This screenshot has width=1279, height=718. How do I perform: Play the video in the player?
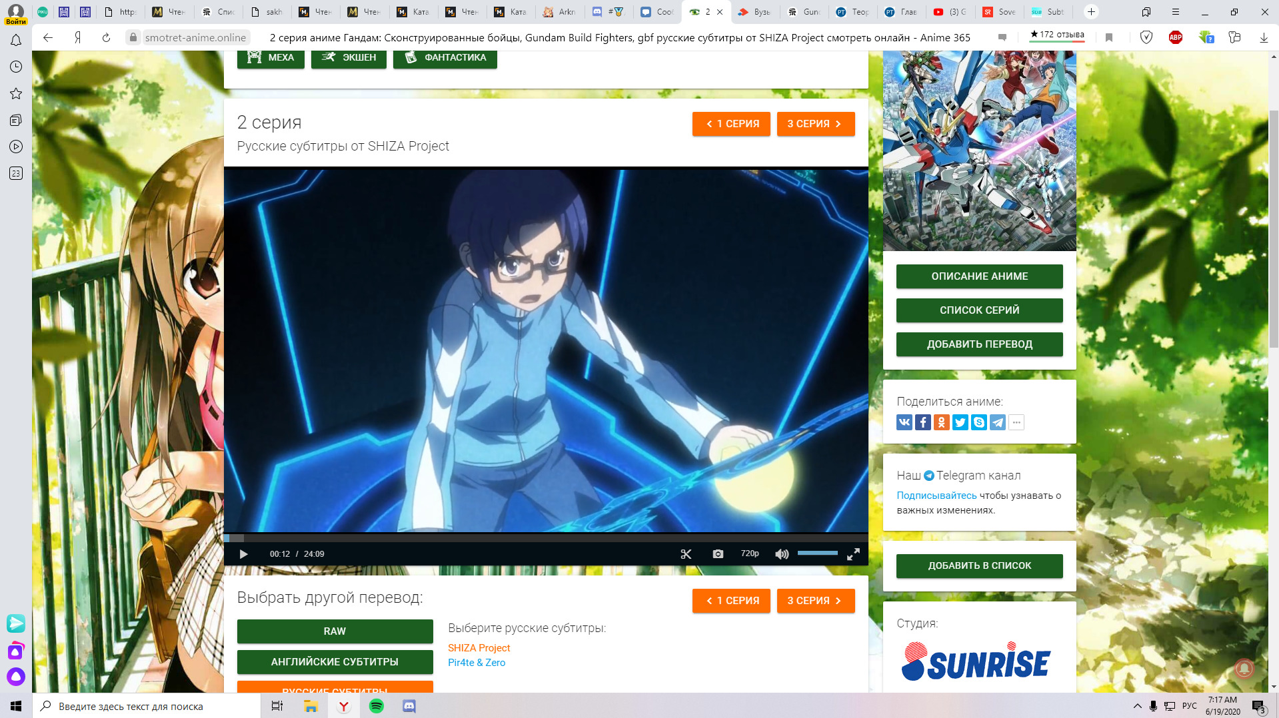click(x=243, y=554)
